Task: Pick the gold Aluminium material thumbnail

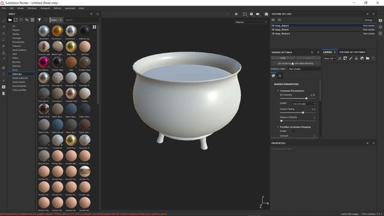Action: 58,31
